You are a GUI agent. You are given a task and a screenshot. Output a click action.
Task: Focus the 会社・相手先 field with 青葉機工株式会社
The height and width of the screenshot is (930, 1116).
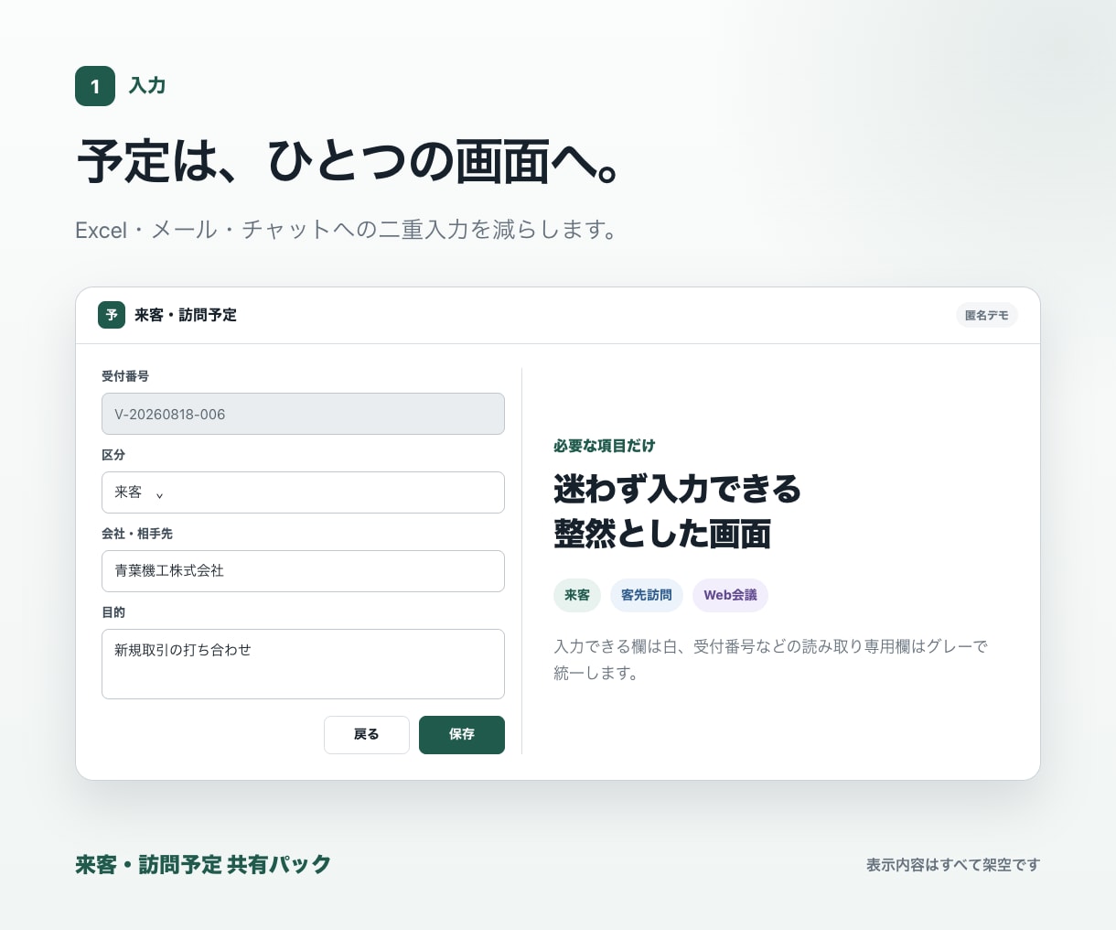coord(303,571)
